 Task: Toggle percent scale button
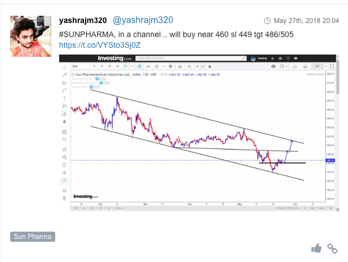point(305,208)
